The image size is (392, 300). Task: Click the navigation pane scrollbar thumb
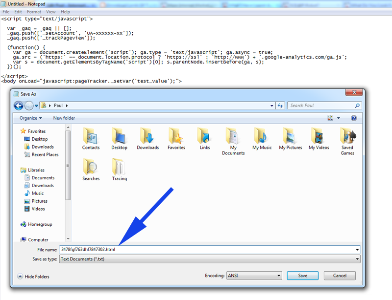tap(68, 165)
